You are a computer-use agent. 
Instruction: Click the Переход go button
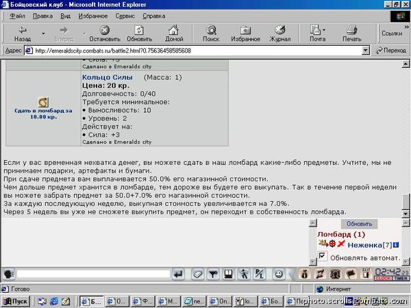point(391,50)
